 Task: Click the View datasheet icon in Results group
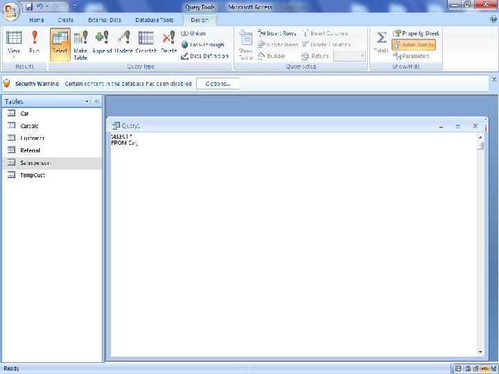click(14, 38)
